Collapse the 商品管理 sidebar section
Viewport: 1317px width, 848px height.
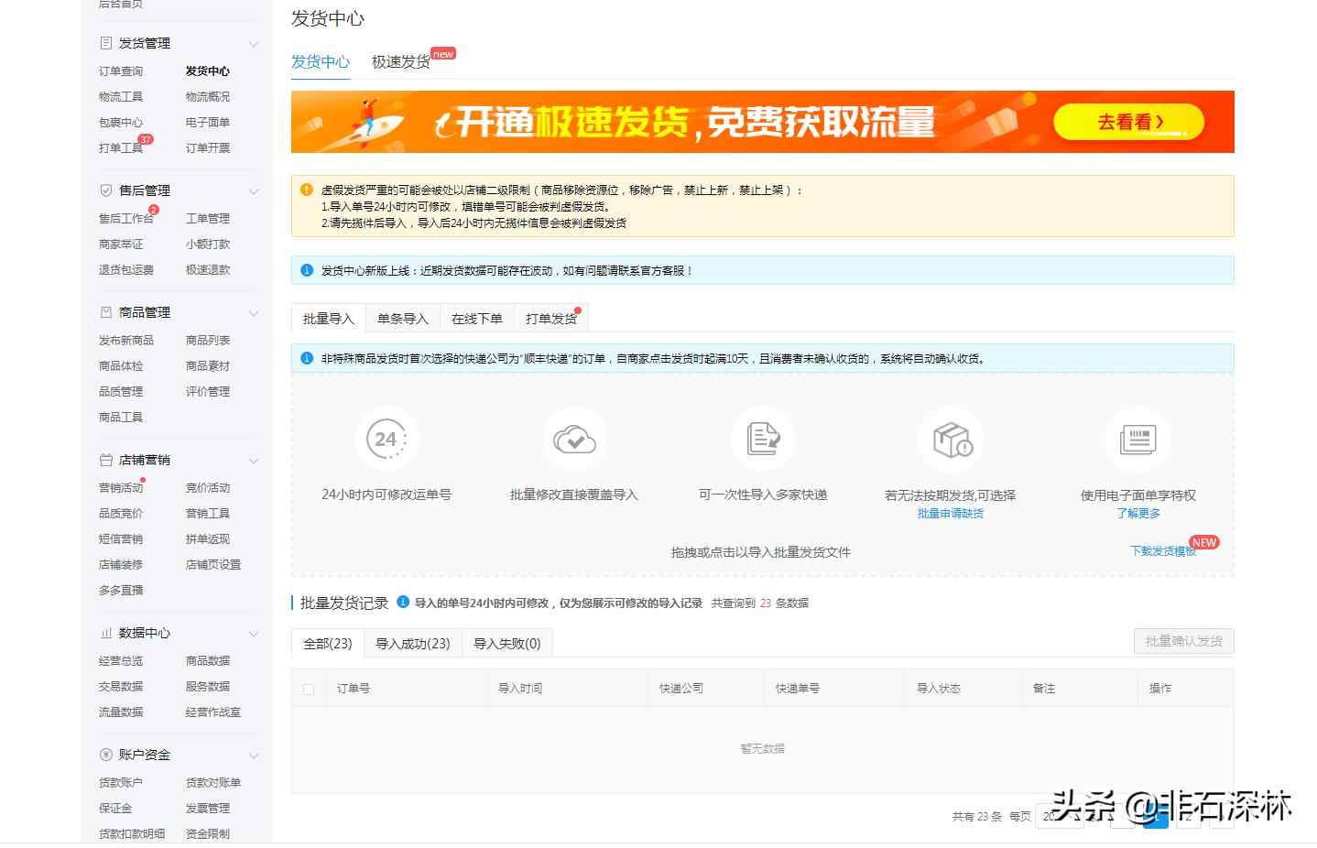[254, 312]
